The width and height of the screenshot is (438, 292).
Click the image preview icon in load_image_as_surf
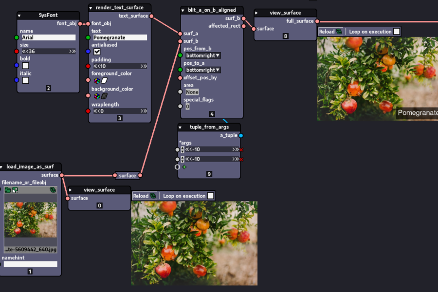(15, 190)
